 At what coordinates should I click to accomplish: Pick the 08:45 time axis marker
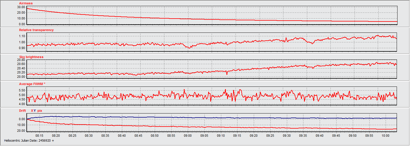139,136
